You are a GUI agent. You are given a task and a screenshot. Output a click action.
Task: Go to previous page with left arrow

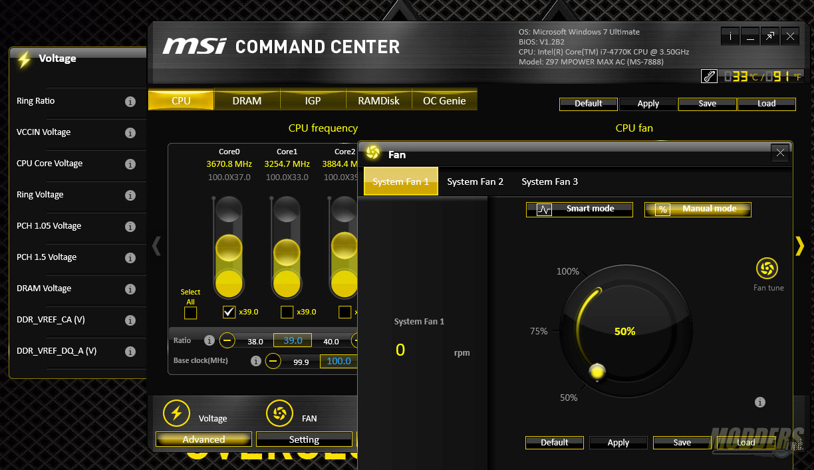click(156, 246)
